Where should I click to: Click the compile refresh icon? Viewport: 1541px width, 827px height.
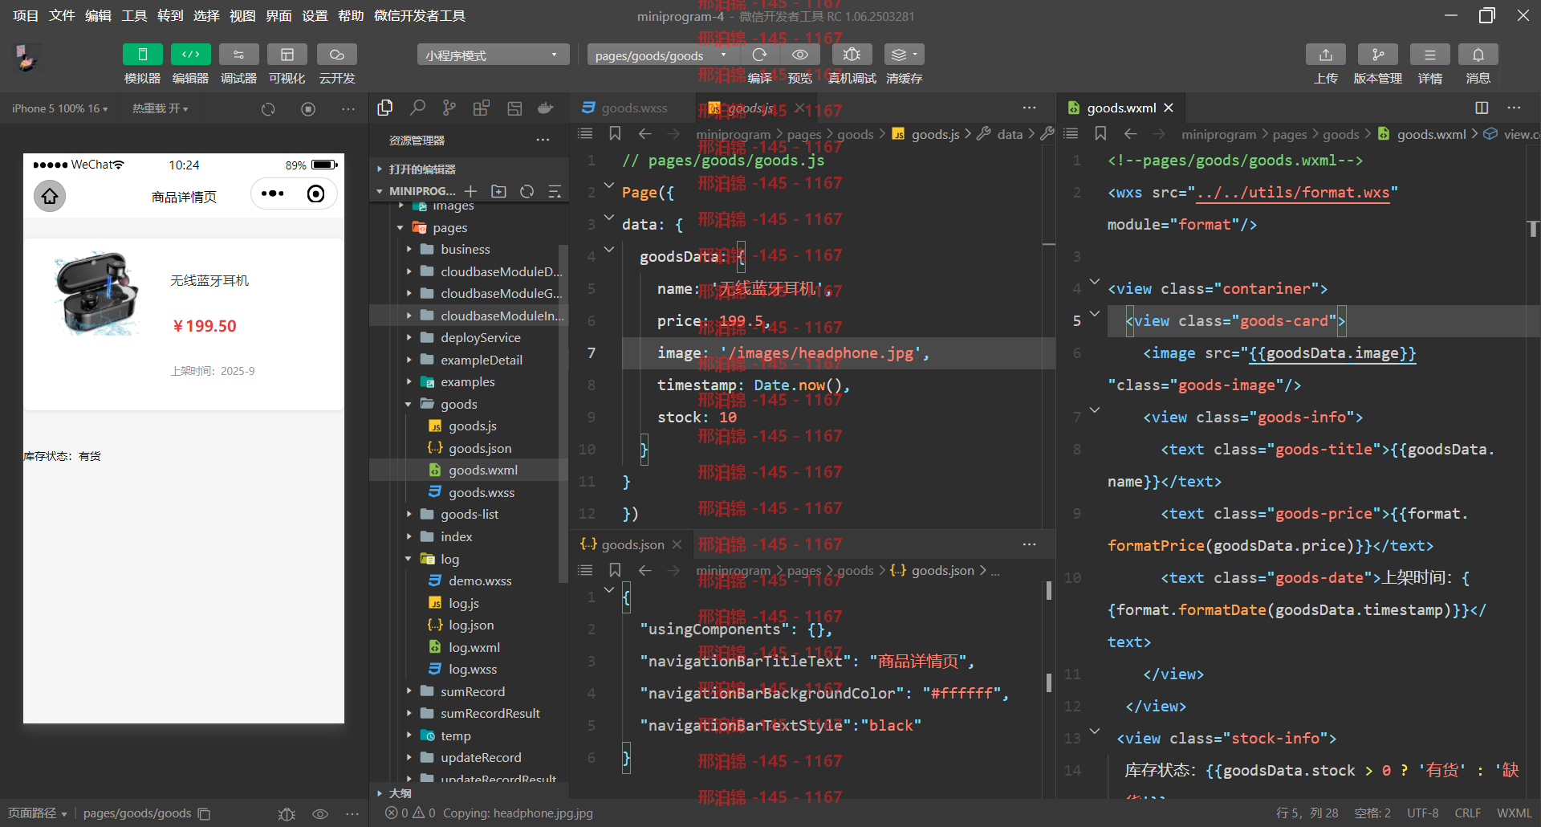point(759,55)
